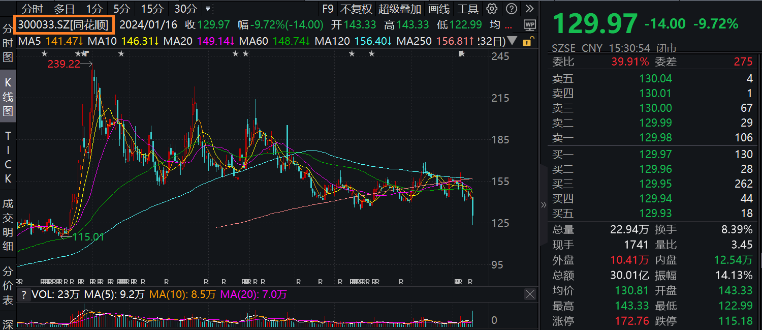Select the K线图 sidebar tab
The width and height of the screenshot is (762, 330).
pyautogui.click(x=8, y=97)
